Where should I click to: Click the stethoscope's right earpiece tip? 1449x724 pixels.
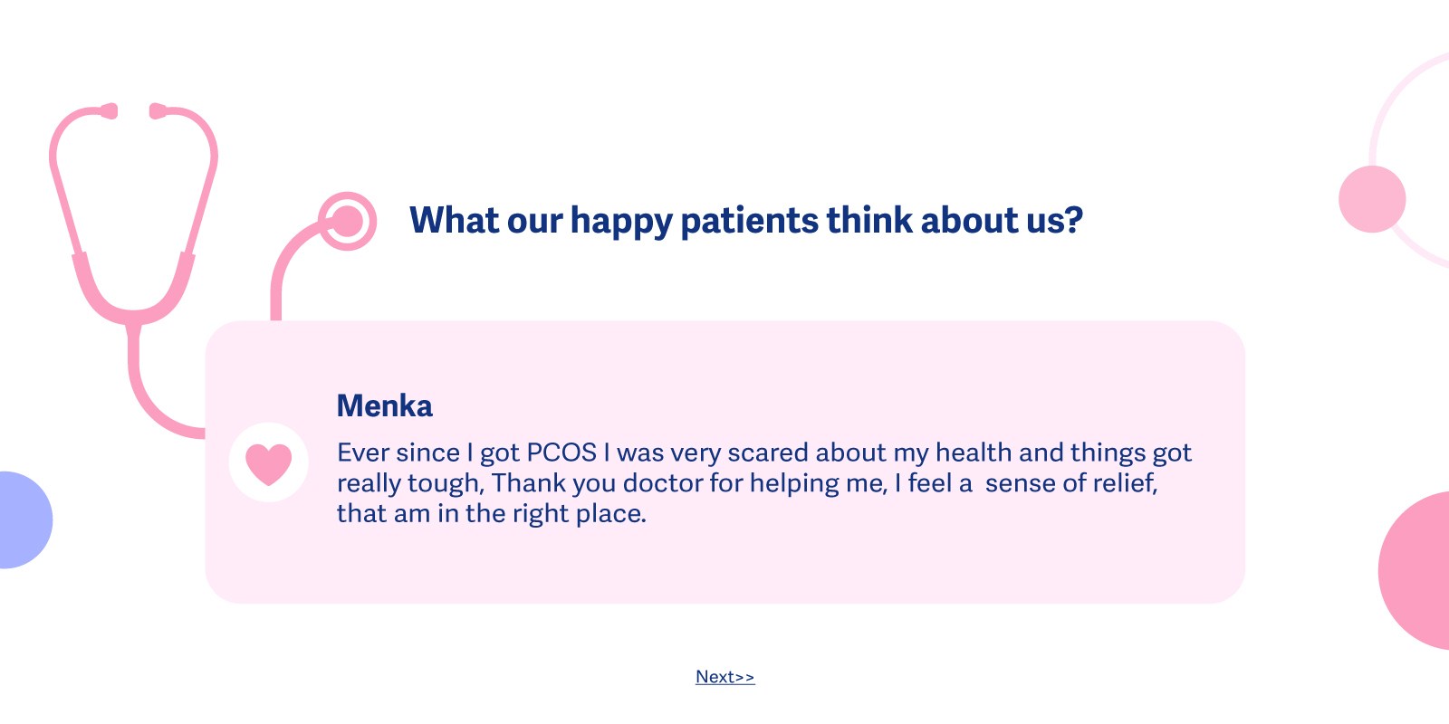coord(158,111)
